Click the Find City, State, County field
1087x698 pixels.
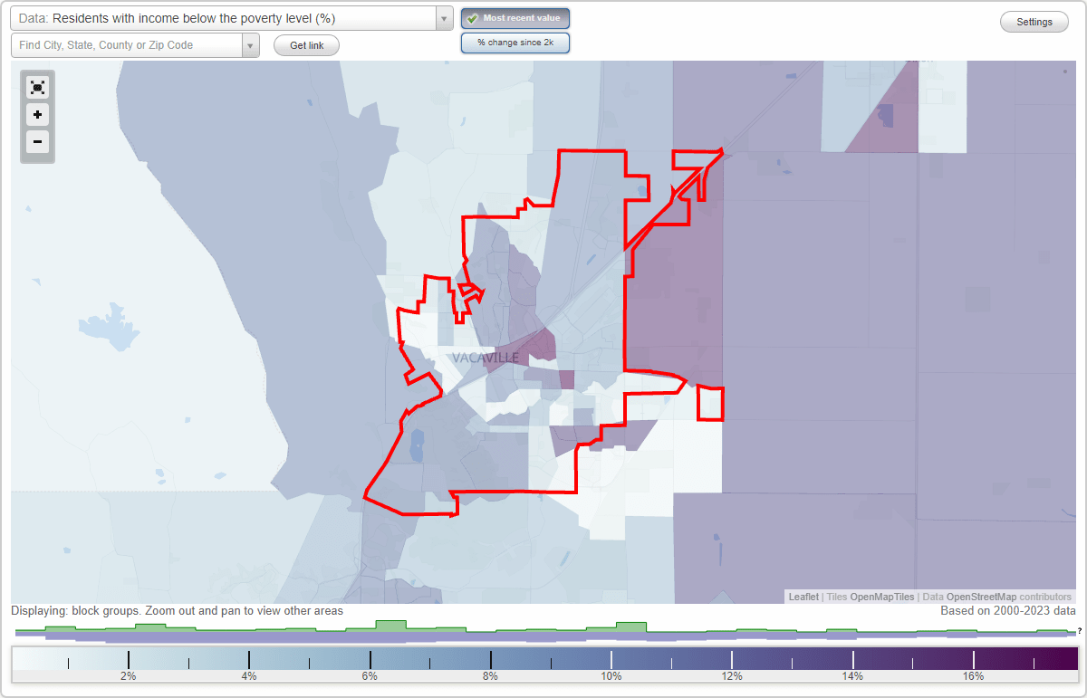click(x=127, y=44)
